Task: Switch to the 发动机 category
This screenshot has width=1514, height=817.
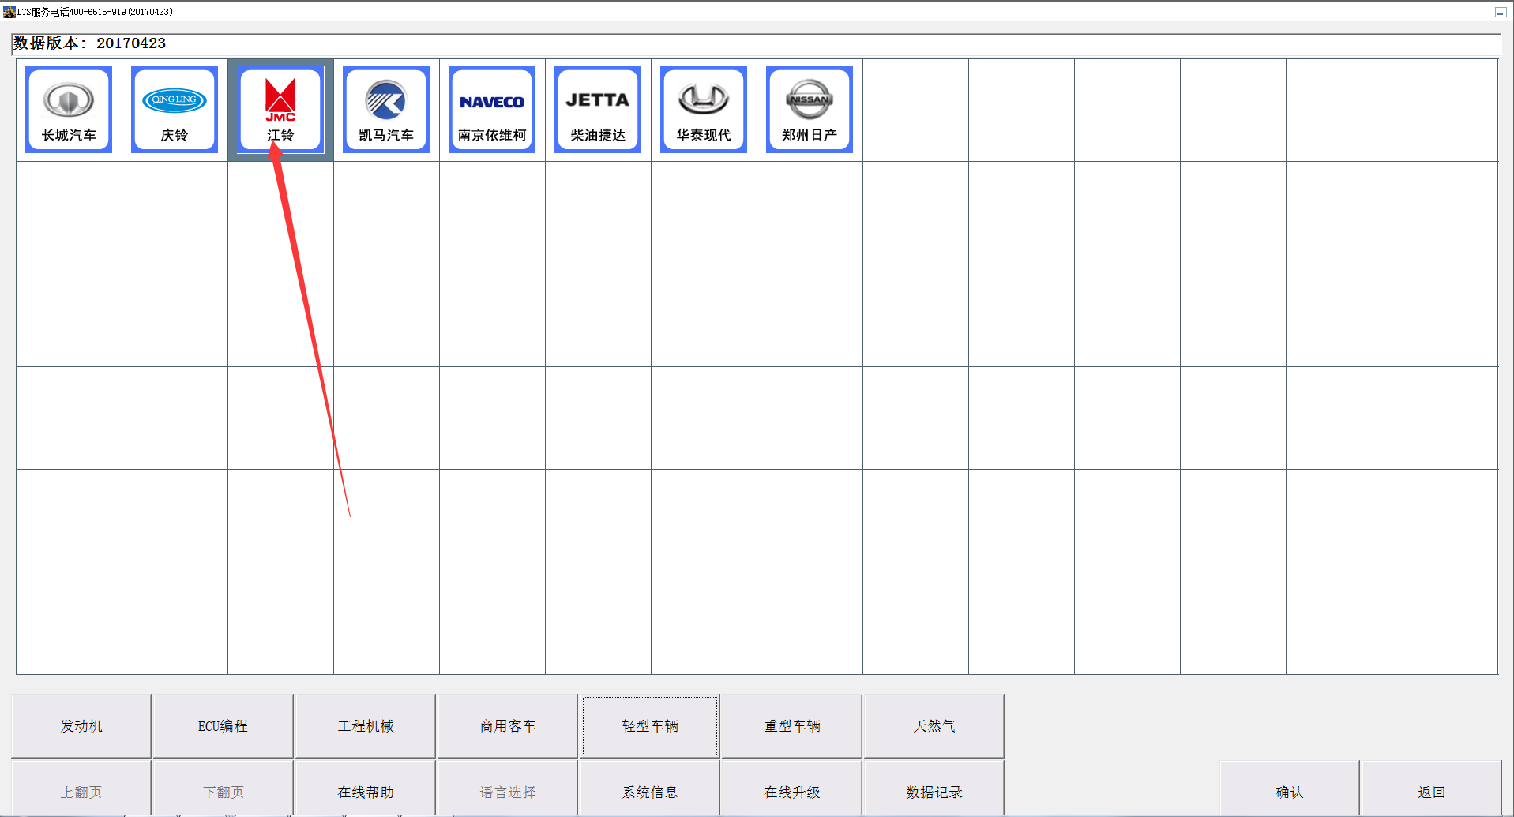Action: click(x=81, y=726)
